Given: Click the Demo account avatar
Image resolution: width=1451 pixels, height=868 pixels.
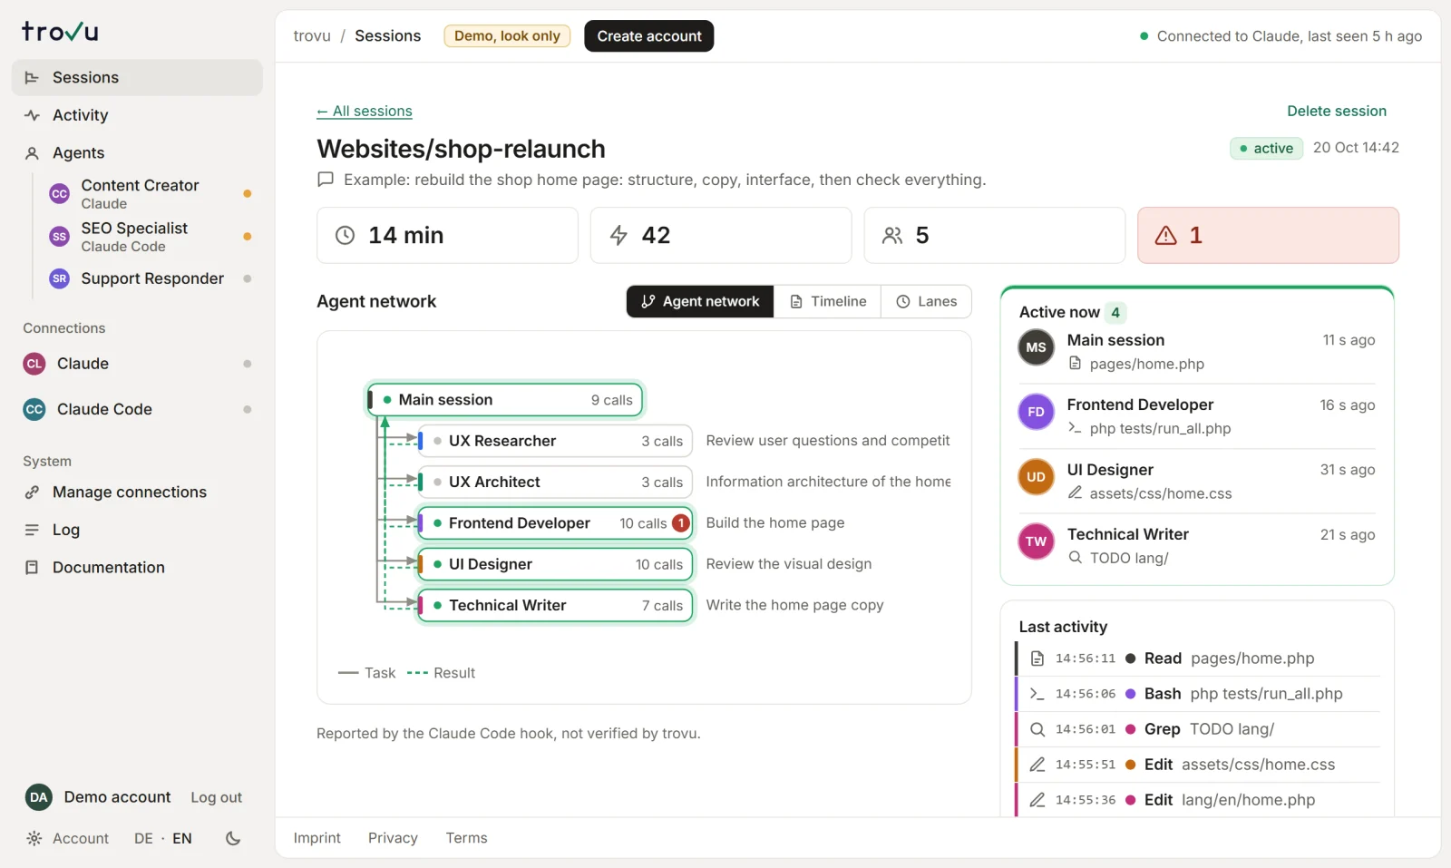Looking at the screenshot, I should click(x=38, y=797).
